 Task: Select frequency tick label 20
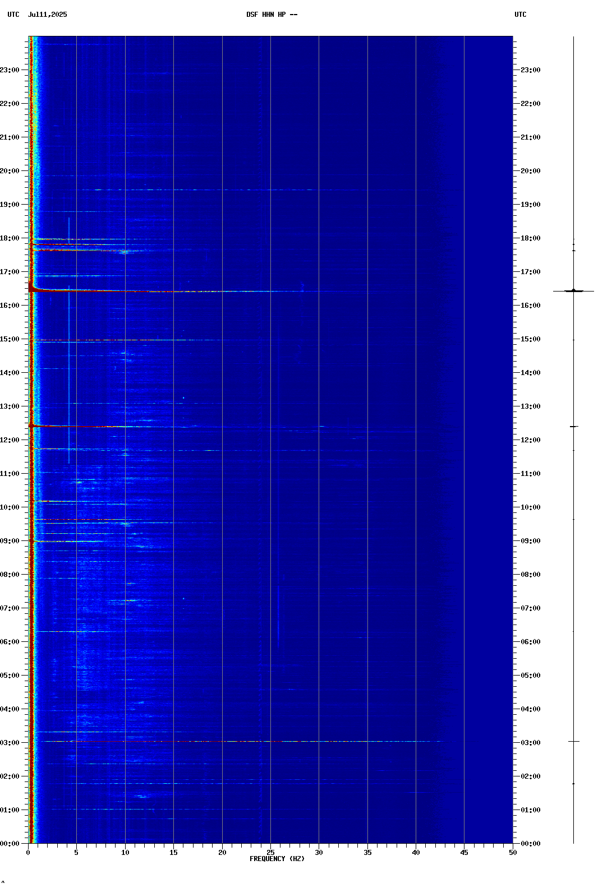click(222, 853)
